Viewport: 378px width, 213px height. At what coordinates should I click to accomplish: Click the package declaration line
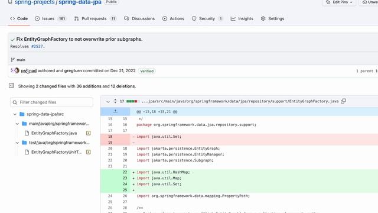[197, 125]
